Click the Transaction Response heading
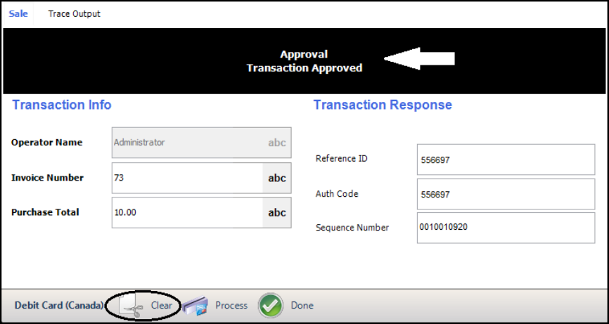This screenshot has height=324, width=609. pyautogui.click(x=383, y=105)
